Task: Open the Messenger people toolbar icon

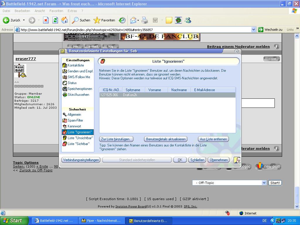Action: 188,20
